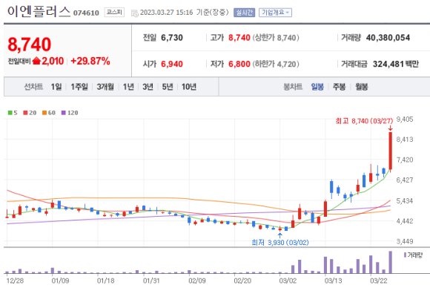This screenshot has height=288, width=430.
Task: Click the calendar icon beside the date
Action: [x=134, y=13]
